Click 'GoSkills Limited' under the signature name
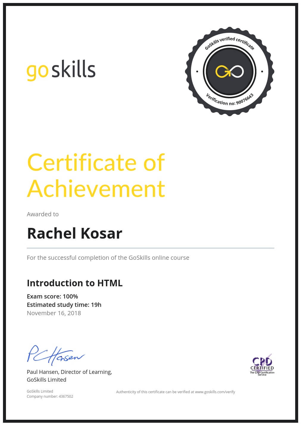Image resolution: width=305 pixels, height=426 pixels. (46, 380)
